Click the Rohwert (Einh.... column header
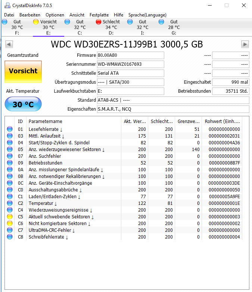The height and width of the screenshot is (292, 252). point(222,122)
